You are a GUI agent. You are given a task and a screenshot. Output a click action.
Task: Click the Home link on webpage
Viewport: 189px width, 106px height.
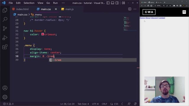142,18
